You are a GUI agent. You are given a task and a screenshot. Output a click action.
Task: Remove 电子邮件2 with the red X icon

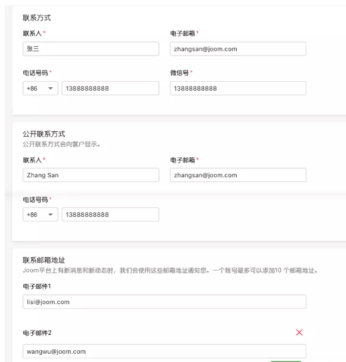click(x=299, y=333)
